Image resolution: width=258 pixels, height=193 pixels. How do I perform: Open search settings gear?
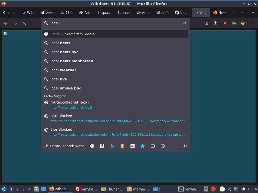pyautogui.click(x=185, y=146)
